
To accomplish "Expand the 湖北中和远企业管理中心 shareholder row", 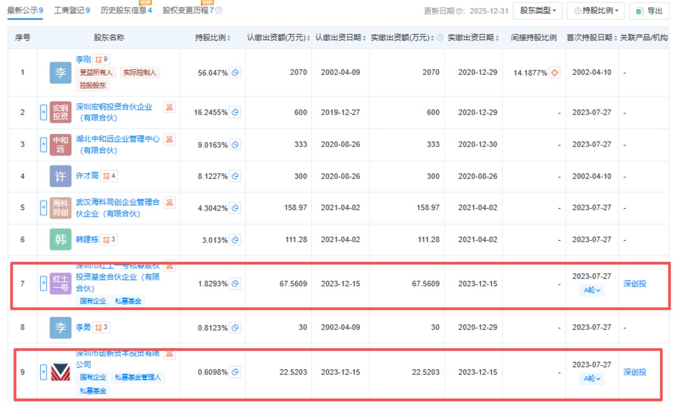I will click(x=43, y=145).
